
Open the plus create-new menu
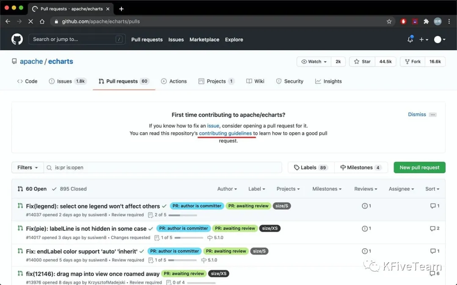click(x=424, y=40)
